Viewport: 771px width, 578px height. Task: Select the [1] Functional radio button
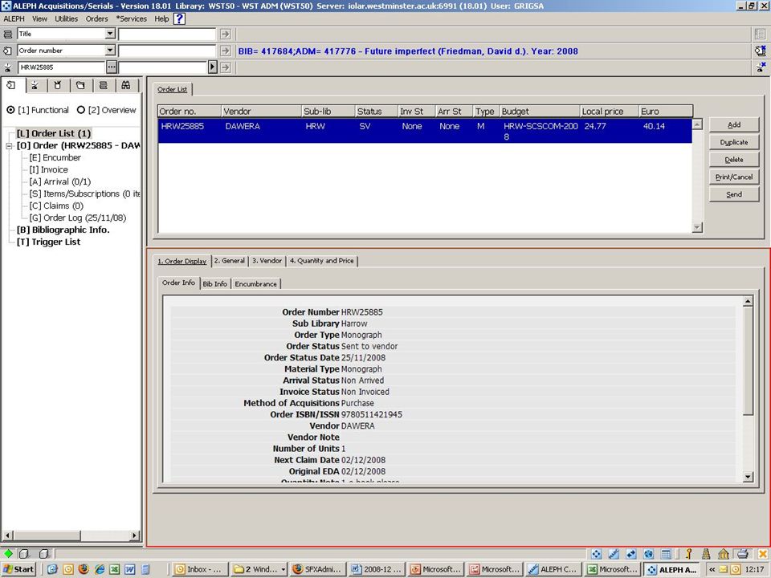[x=10, y=110]
